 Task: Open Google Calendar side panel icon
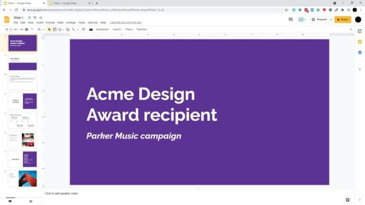pos(360,31)
